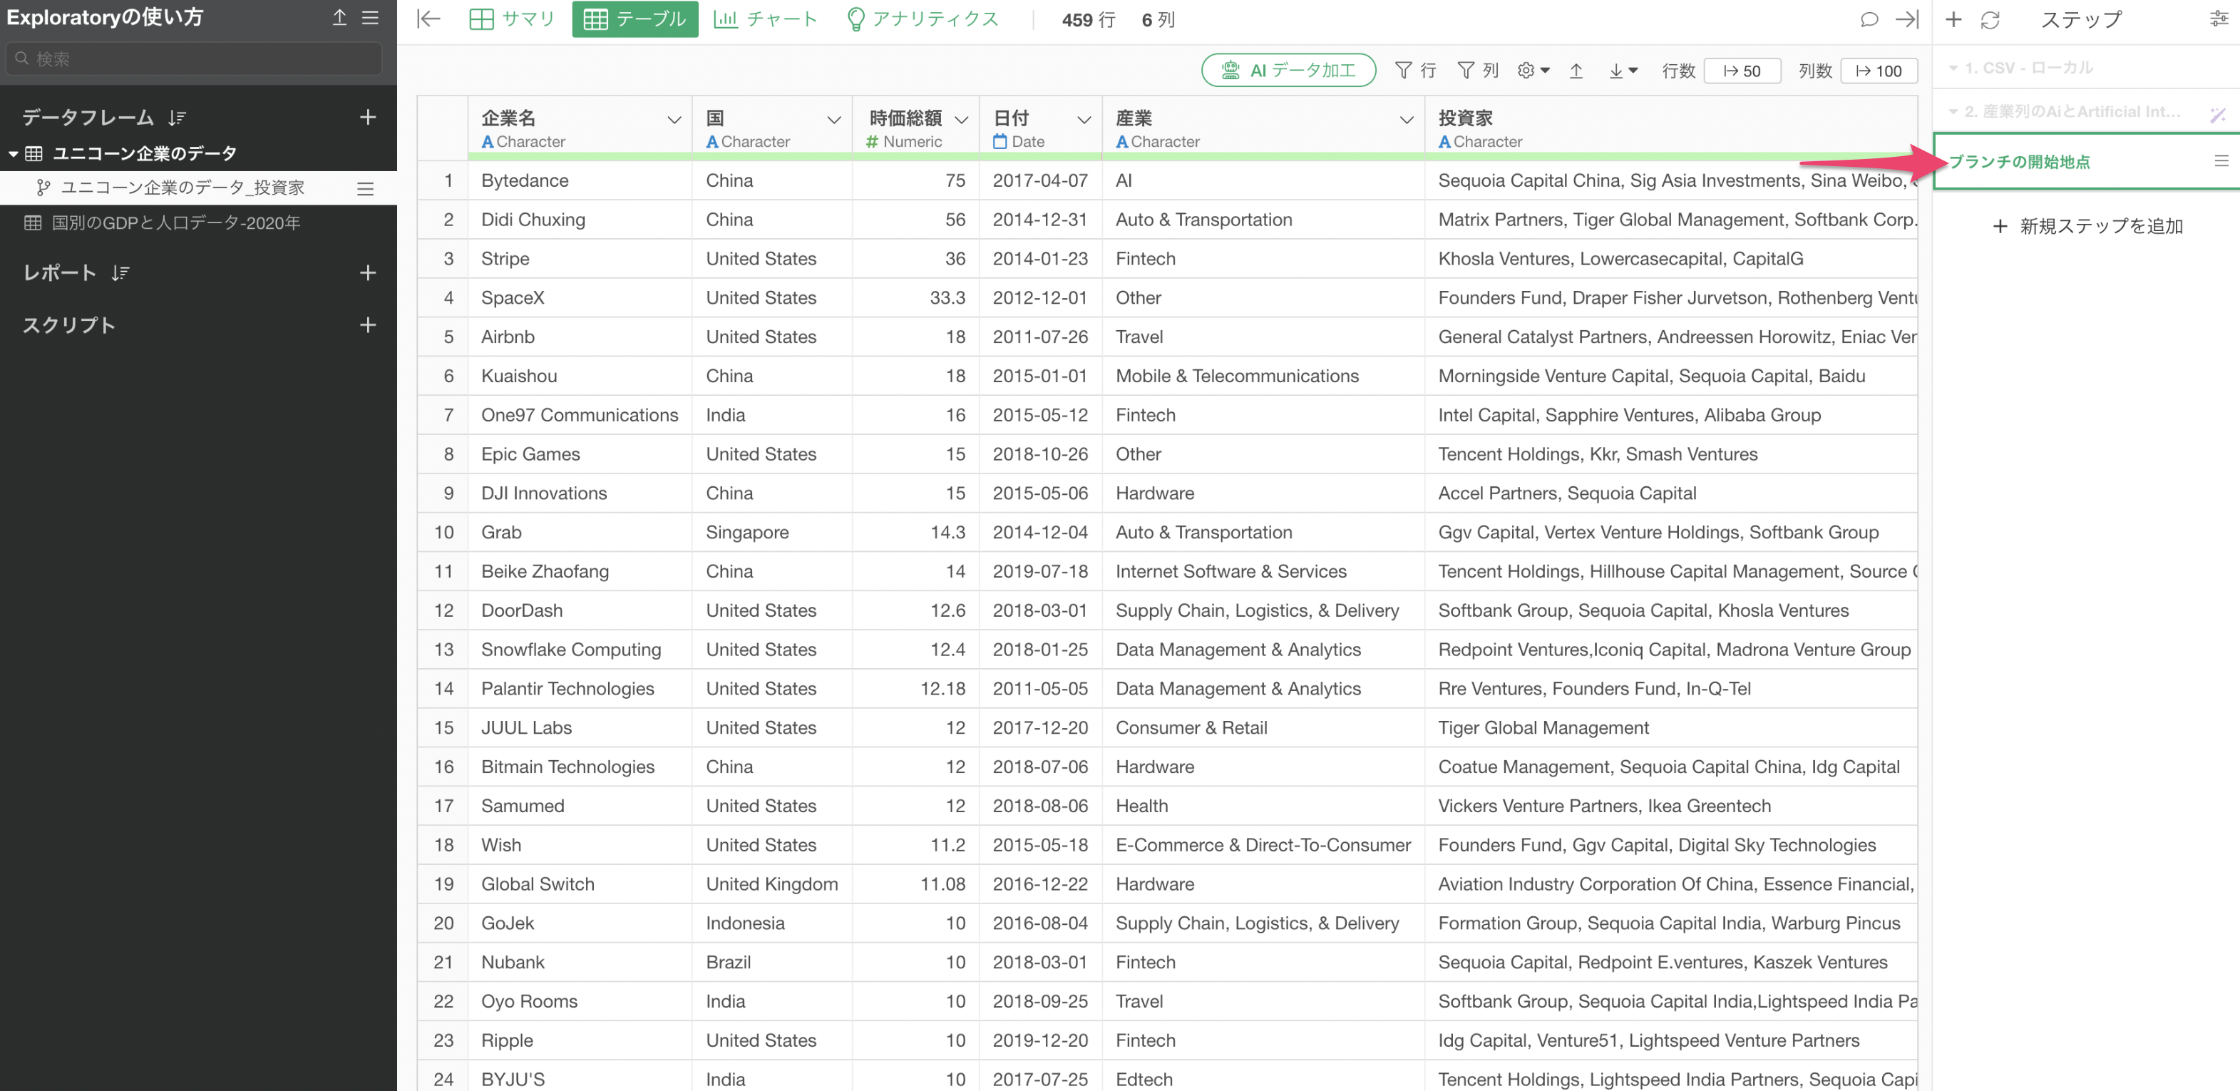Open the steps settings sliders icon

pyautogui.click(x=2219, y=19)
